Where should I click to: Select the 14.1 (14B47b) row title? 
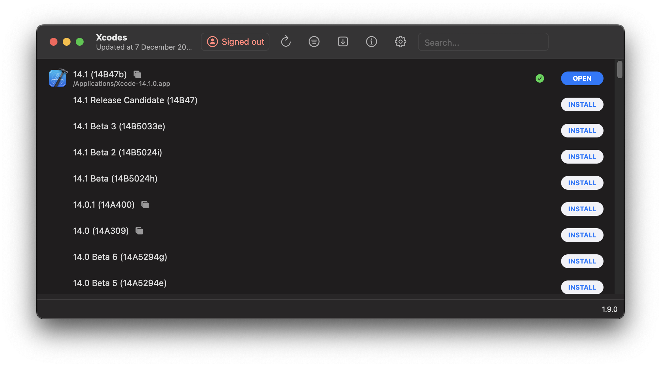(x=100, y=74)
